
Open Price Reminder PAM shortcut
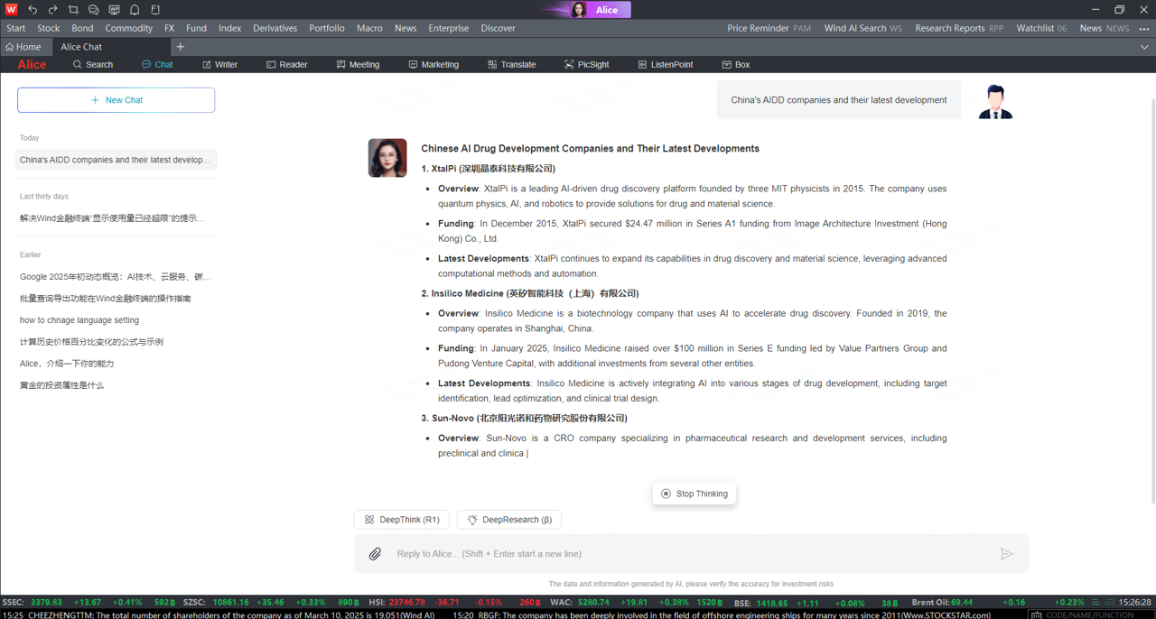point(769,28)
